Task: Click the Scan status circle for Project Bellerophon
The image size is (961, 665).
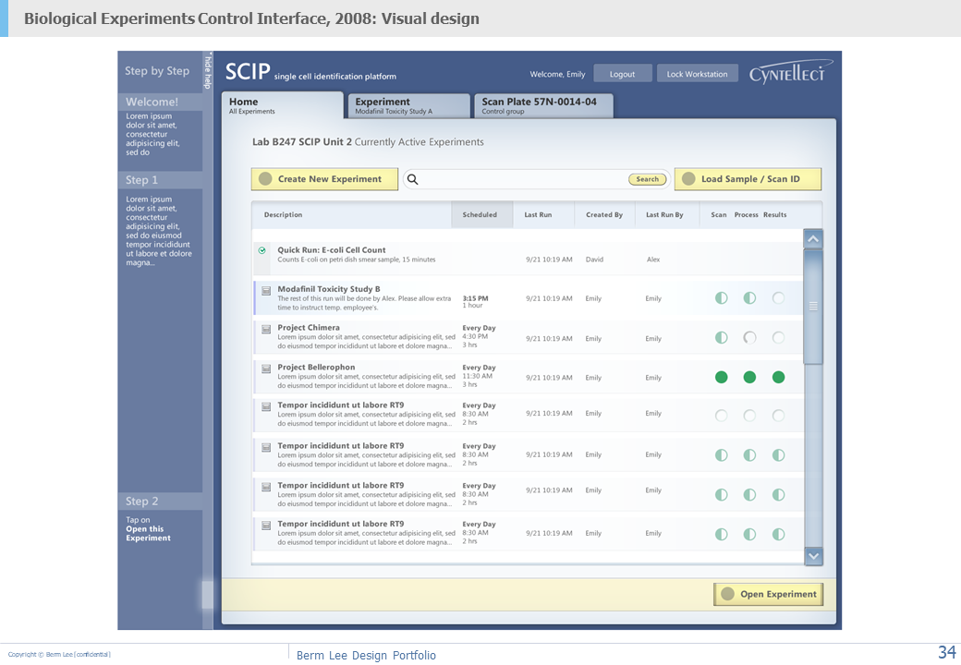Action: (722, 377)
